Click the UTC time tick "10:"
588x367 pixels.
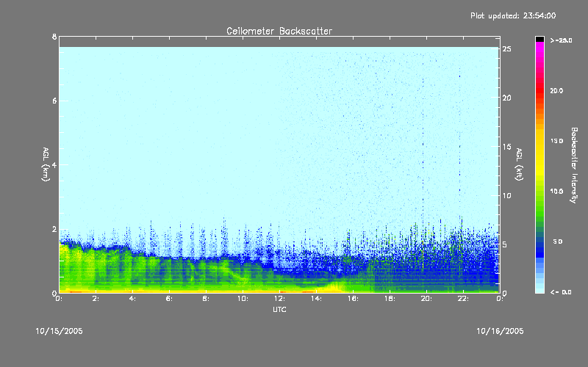click(243, 299)
